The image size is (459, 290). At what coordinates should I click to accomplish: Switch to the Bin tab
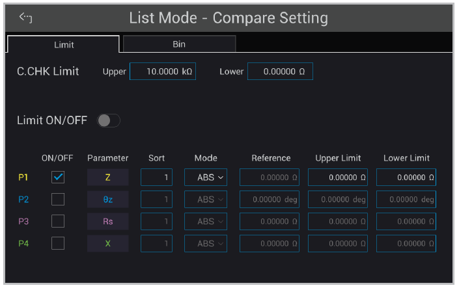click(x=179, y=44)
